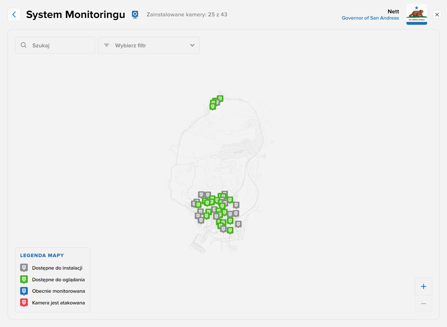Click the red 'Kamera jest atakowana' legend swatch
Viewport: 447px width, 327px height.
coord(24,303)
